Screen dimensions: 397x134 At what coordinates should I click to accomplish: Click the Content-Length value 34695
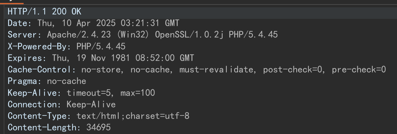click(99, 127)
